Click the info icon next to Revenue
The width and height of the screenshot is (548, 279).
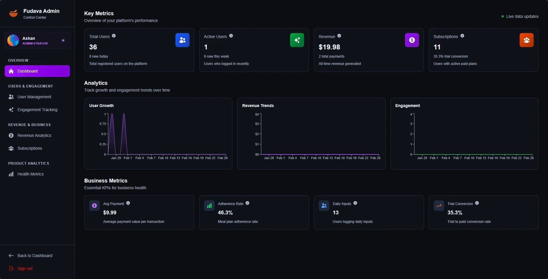(x=339, y=36)
